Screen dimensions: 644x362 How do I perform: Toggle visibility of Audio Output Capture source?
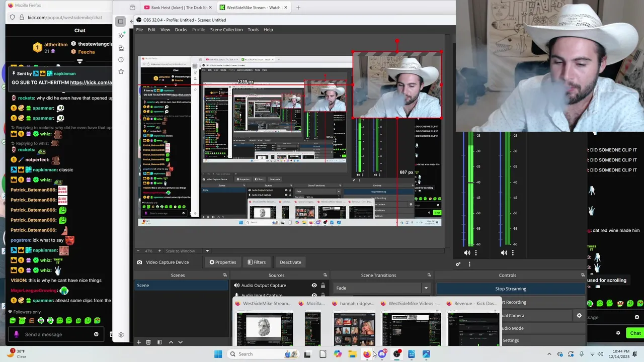tap(314, 285)
